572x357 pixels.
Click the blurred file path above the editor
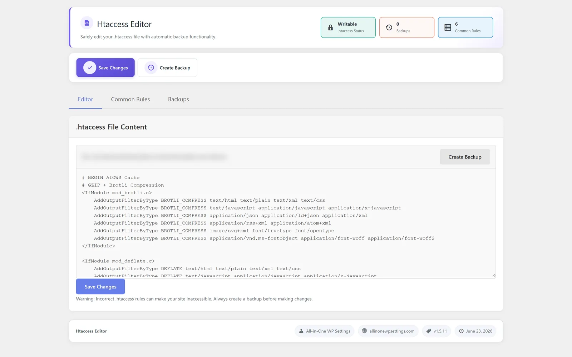(154, 157)
